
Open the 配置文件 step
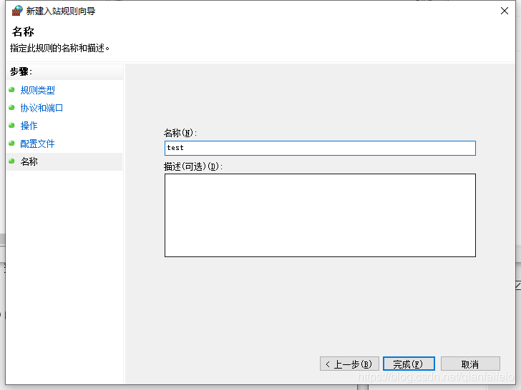(x=37, y=144)
